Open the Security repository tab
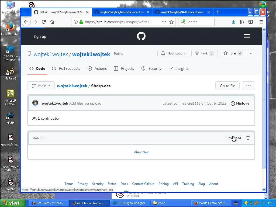The width and height of the screenshot is (276, 207). coord(151,68)
